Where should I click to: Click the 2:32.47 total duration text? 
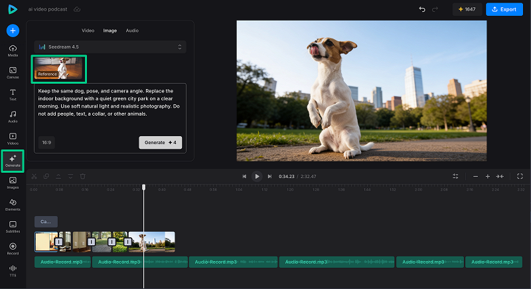tap(308, 177)
